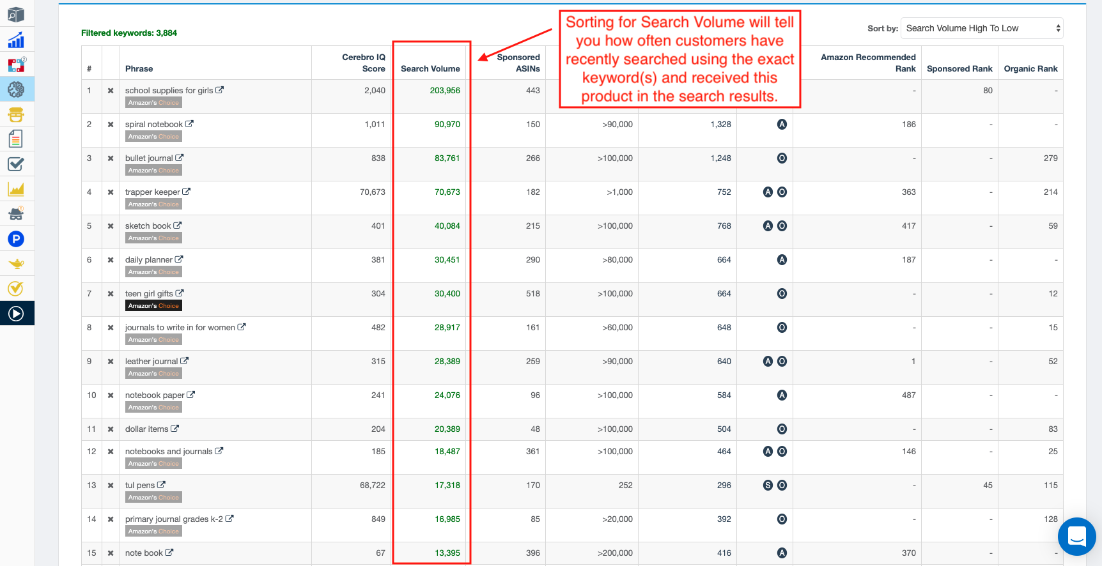Sort by Amazon Recommended Rank header
The width and height of the screenshot is (1102, 566).
(x=868, y=63)
